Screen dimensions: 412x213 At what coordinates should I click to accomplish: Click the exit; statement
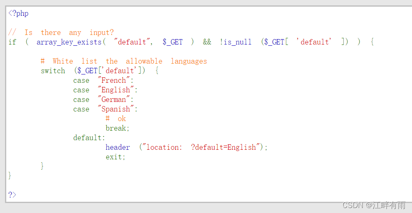click(x=116, y=157)
